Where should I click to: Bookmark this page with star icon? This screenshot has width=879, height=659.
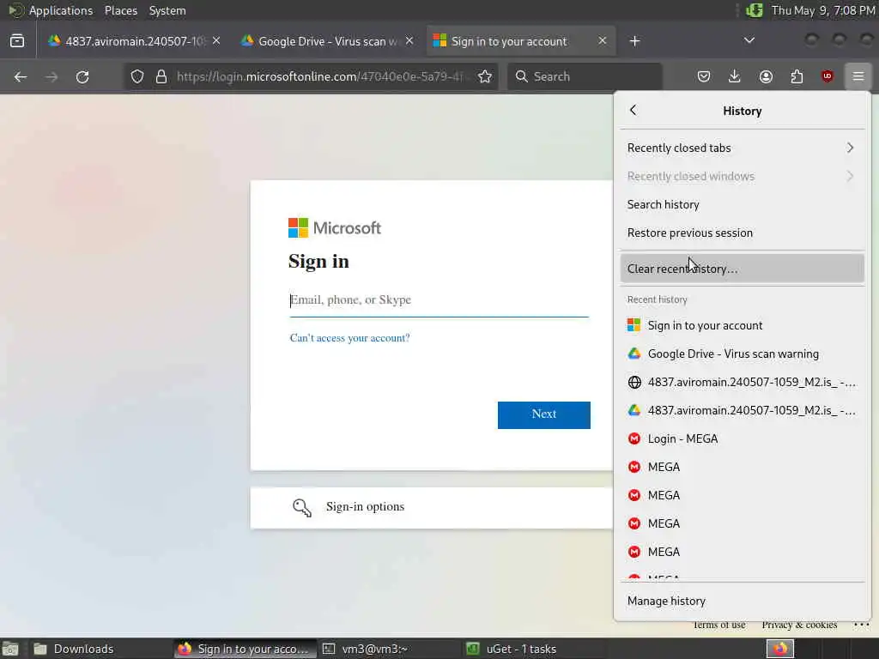click(x=485, y=76)
